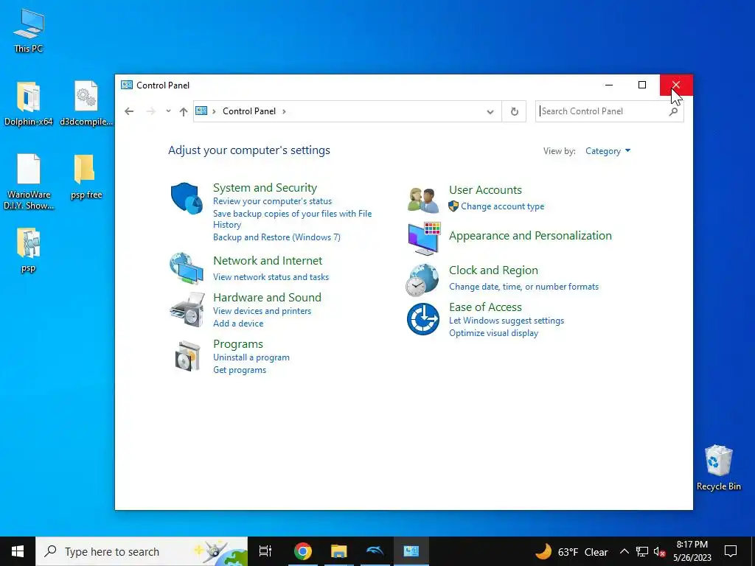Open the Hardware and Sound printer icon

click(x=187, y=310)
